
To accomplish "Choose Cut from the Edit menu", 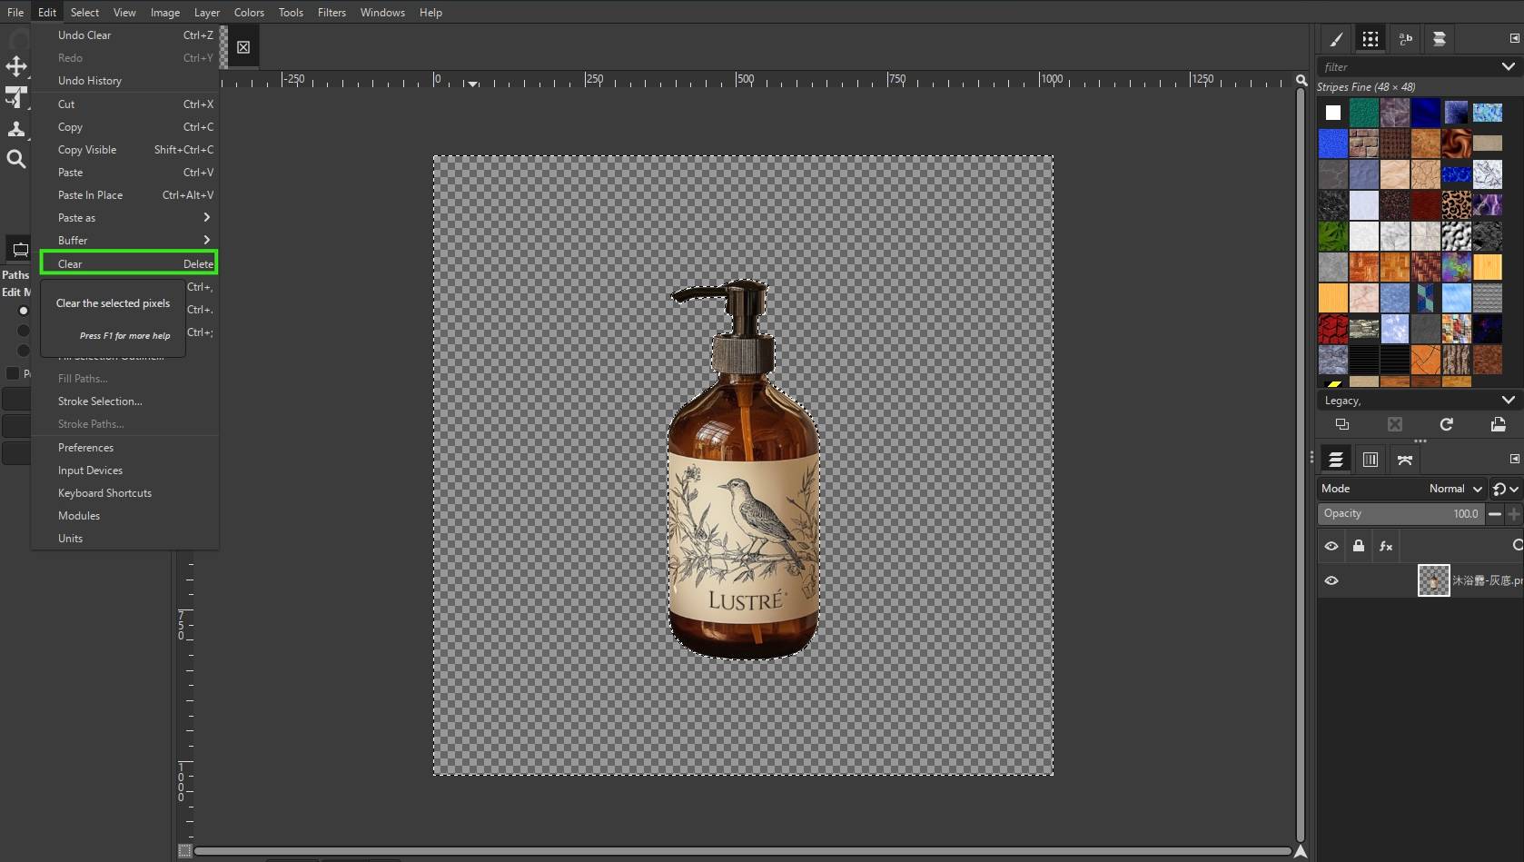I will point(125,104).
